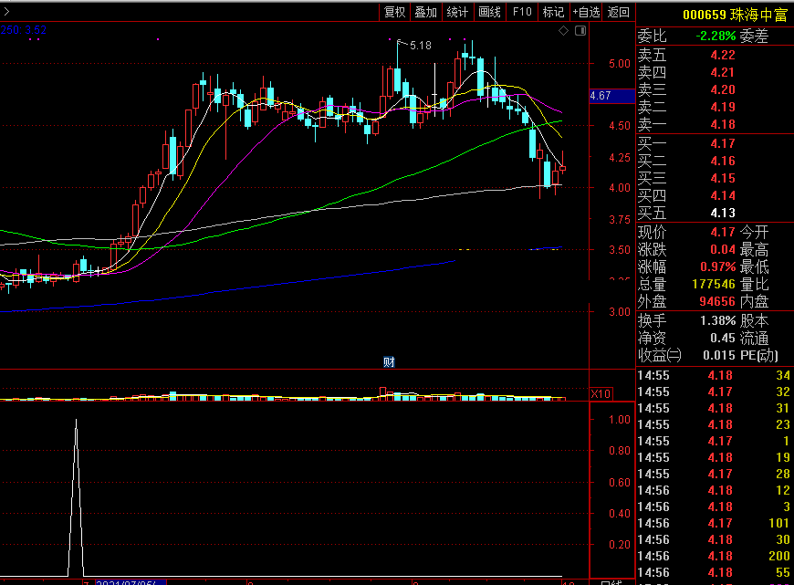Toggle the side panel square icon
Viewport: 794px width, 585px height.
tap(580, 31)
